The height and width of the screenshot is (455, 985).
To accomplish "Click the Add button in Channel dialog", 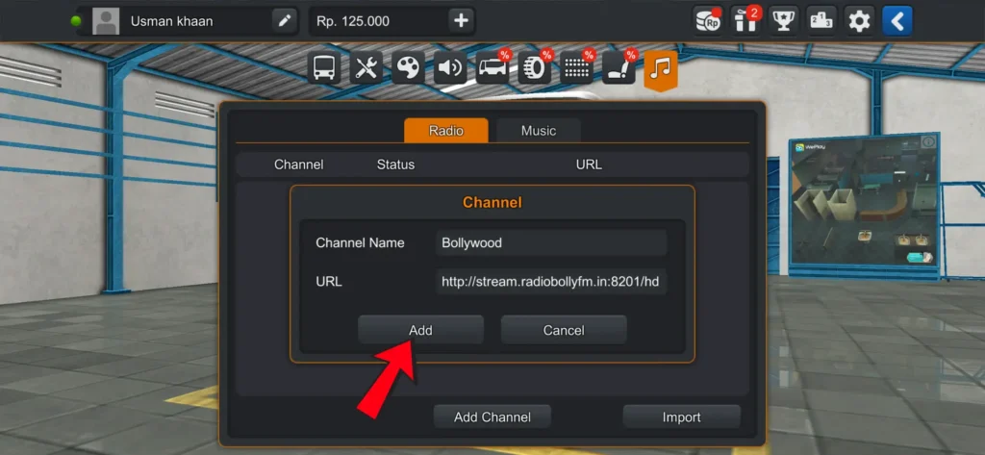I will 421,330.
